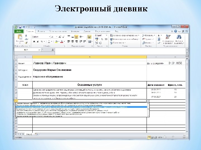Copy the selected cell contents

point(26,39)
